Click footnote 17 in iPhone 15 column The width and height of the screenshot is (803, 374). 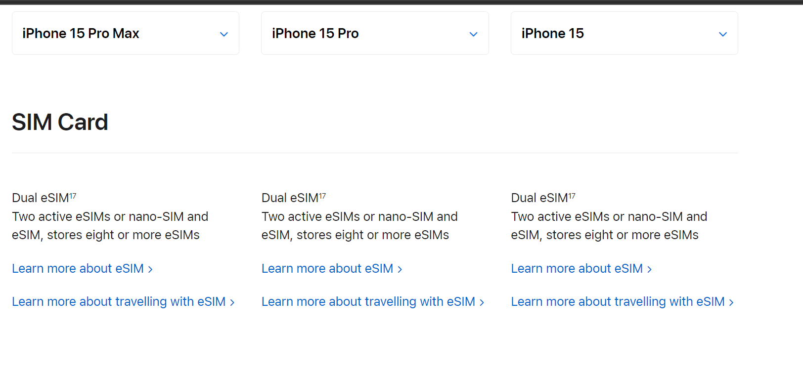point(572,196)
